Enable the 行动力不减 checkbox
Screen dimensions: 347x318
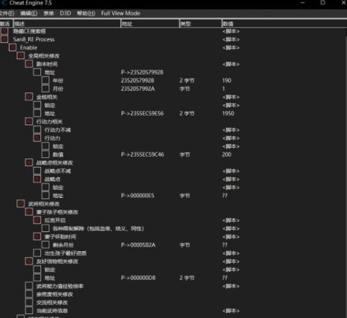click(37, 130)
